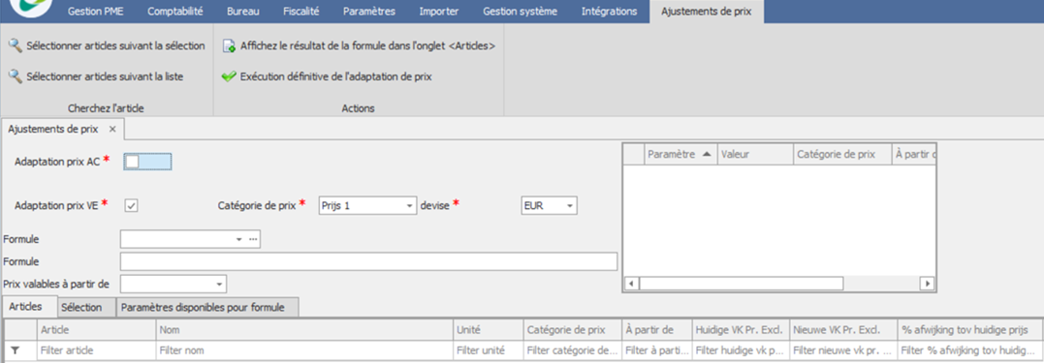This screenshot has height=363, width=1044.
Task: Click Sélectionner articles suivant la sélection
Action: coord(107,45)
